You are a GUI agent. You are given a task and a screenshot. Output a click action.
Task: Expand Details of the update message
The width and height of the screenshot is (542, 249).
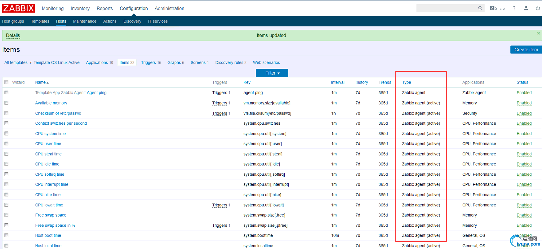click(x=13, y=36)
